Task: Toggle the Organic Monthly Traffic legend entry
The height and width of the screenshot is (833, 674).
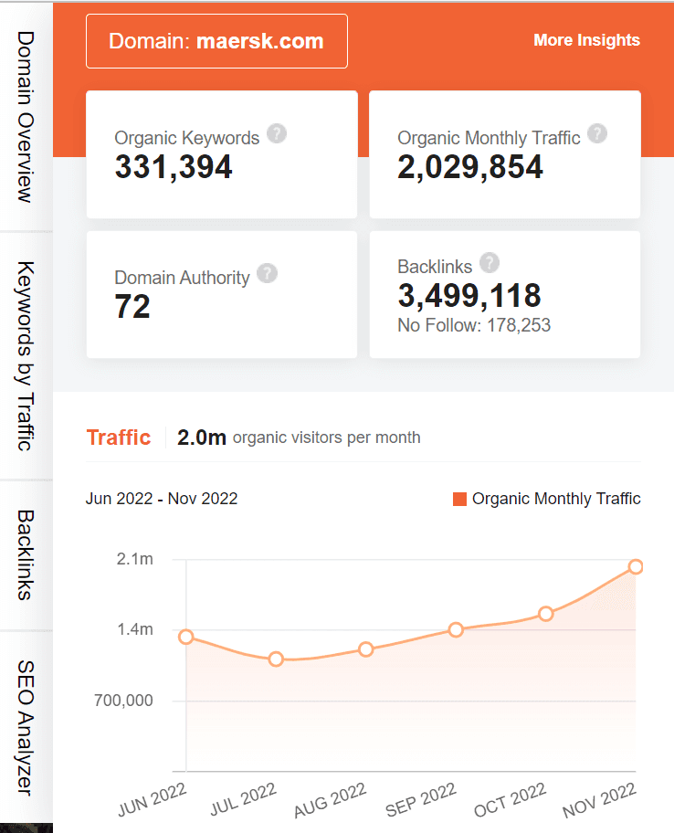Action: click(x=557, y=499)
